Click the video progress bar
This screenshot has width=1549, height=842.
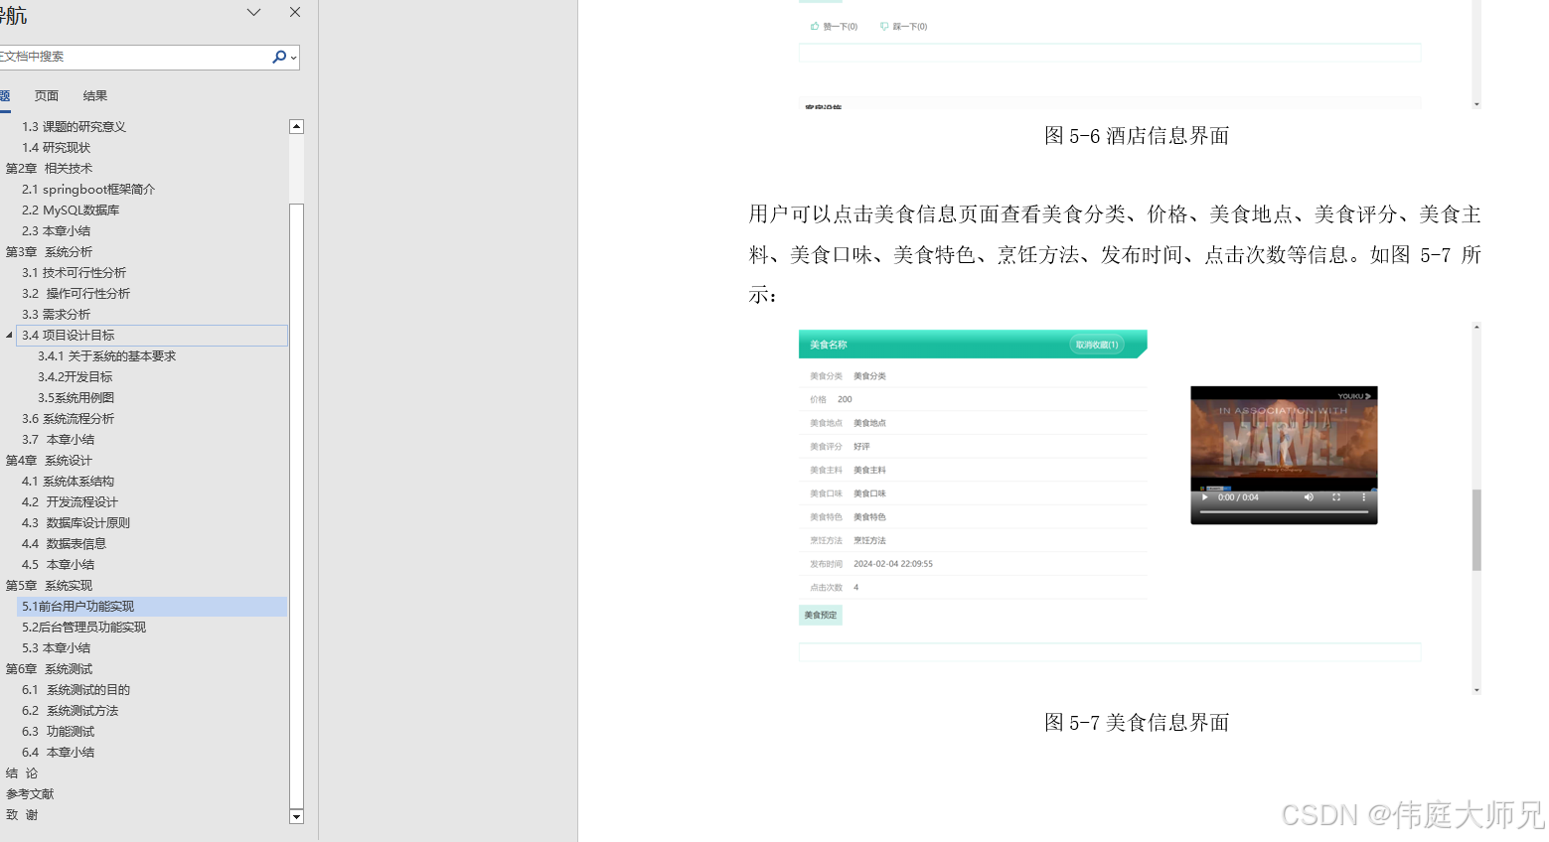point(1284,511)
